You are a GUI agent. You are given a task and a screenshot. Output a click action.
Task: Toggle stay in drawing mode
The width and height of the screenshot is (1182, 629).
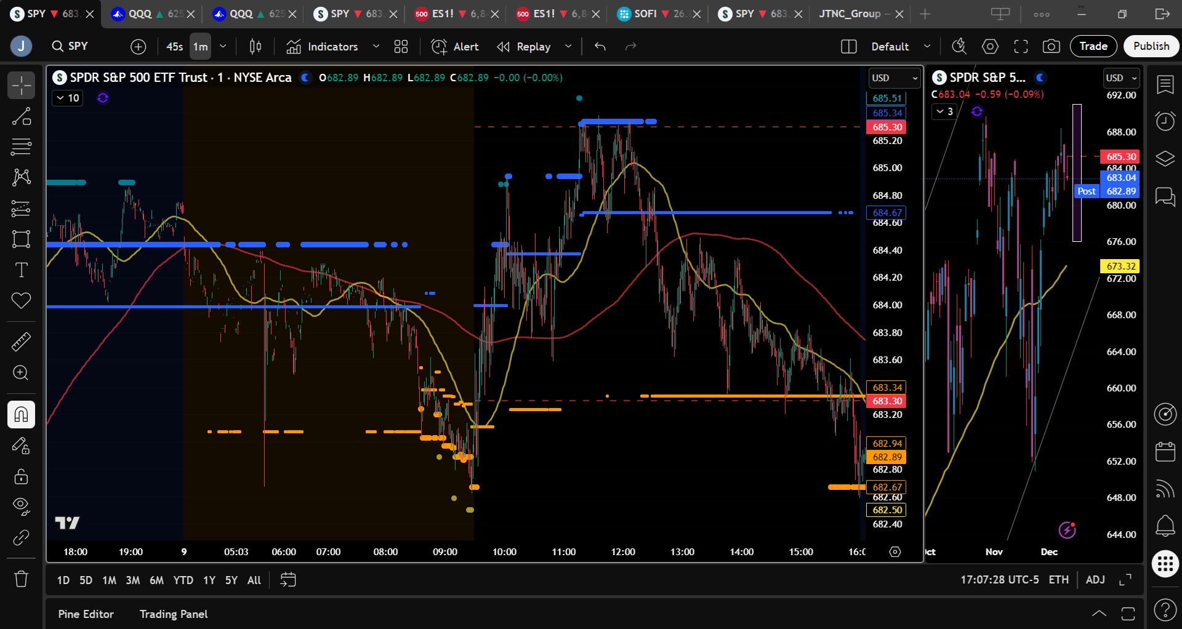tap(21, 446)
